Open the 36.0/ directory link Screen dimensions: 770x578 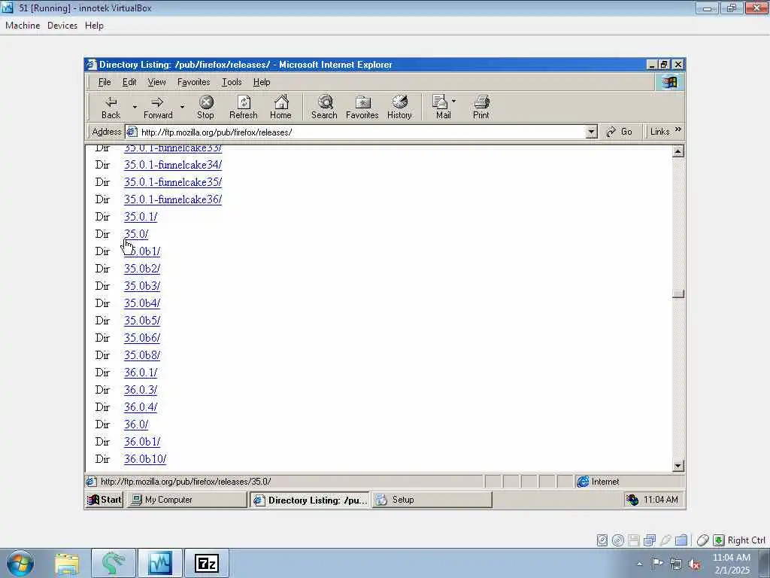click(136, 424)
